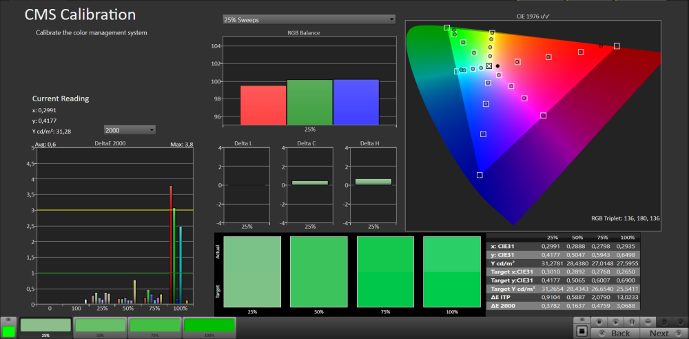The image size is (689, 339).
Task: Click the red primary target square in CIE diagram
Action: pyautogui.click(x=617, y=45)
